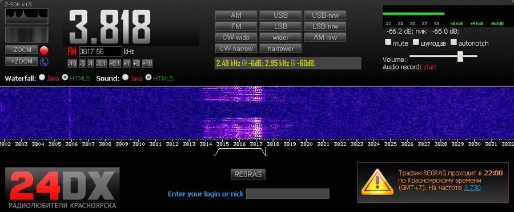This screenshot has height=212, width=514.
Task: Zoom out with -ZOOM button
Action: [x=21, y=50]
